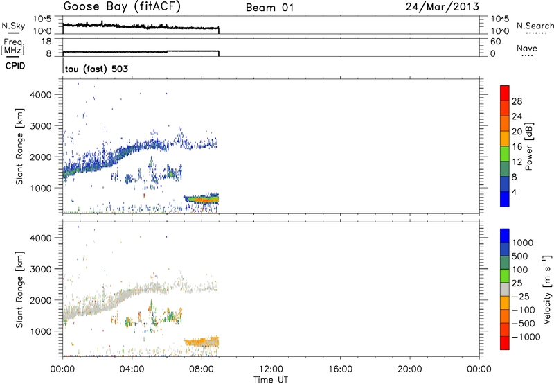Pick the red segment above 28 dB
This screenshot has width=554, height=384.
(505, 93)
